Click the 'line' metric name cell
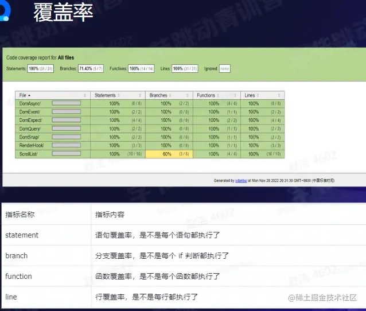366x311 pixels. coord(46,297)
